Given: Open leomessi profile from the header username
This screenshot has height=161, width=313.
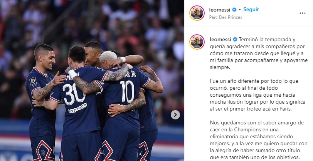Looking at the screenshot, I should click(220, 10).
